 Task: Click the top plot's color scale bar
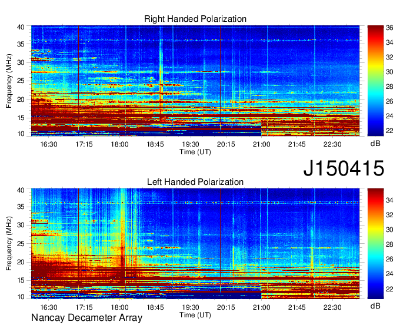point(375,81)
